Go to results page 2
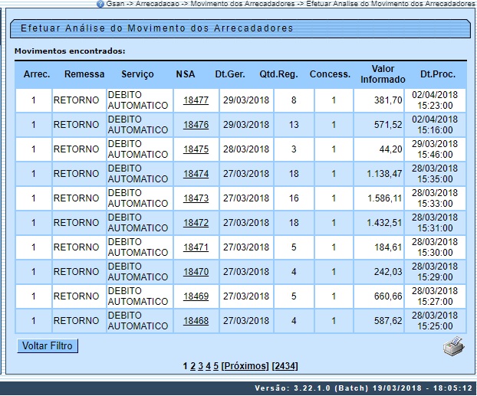Viewport: 477px width, 396px height. coord(192,366)
